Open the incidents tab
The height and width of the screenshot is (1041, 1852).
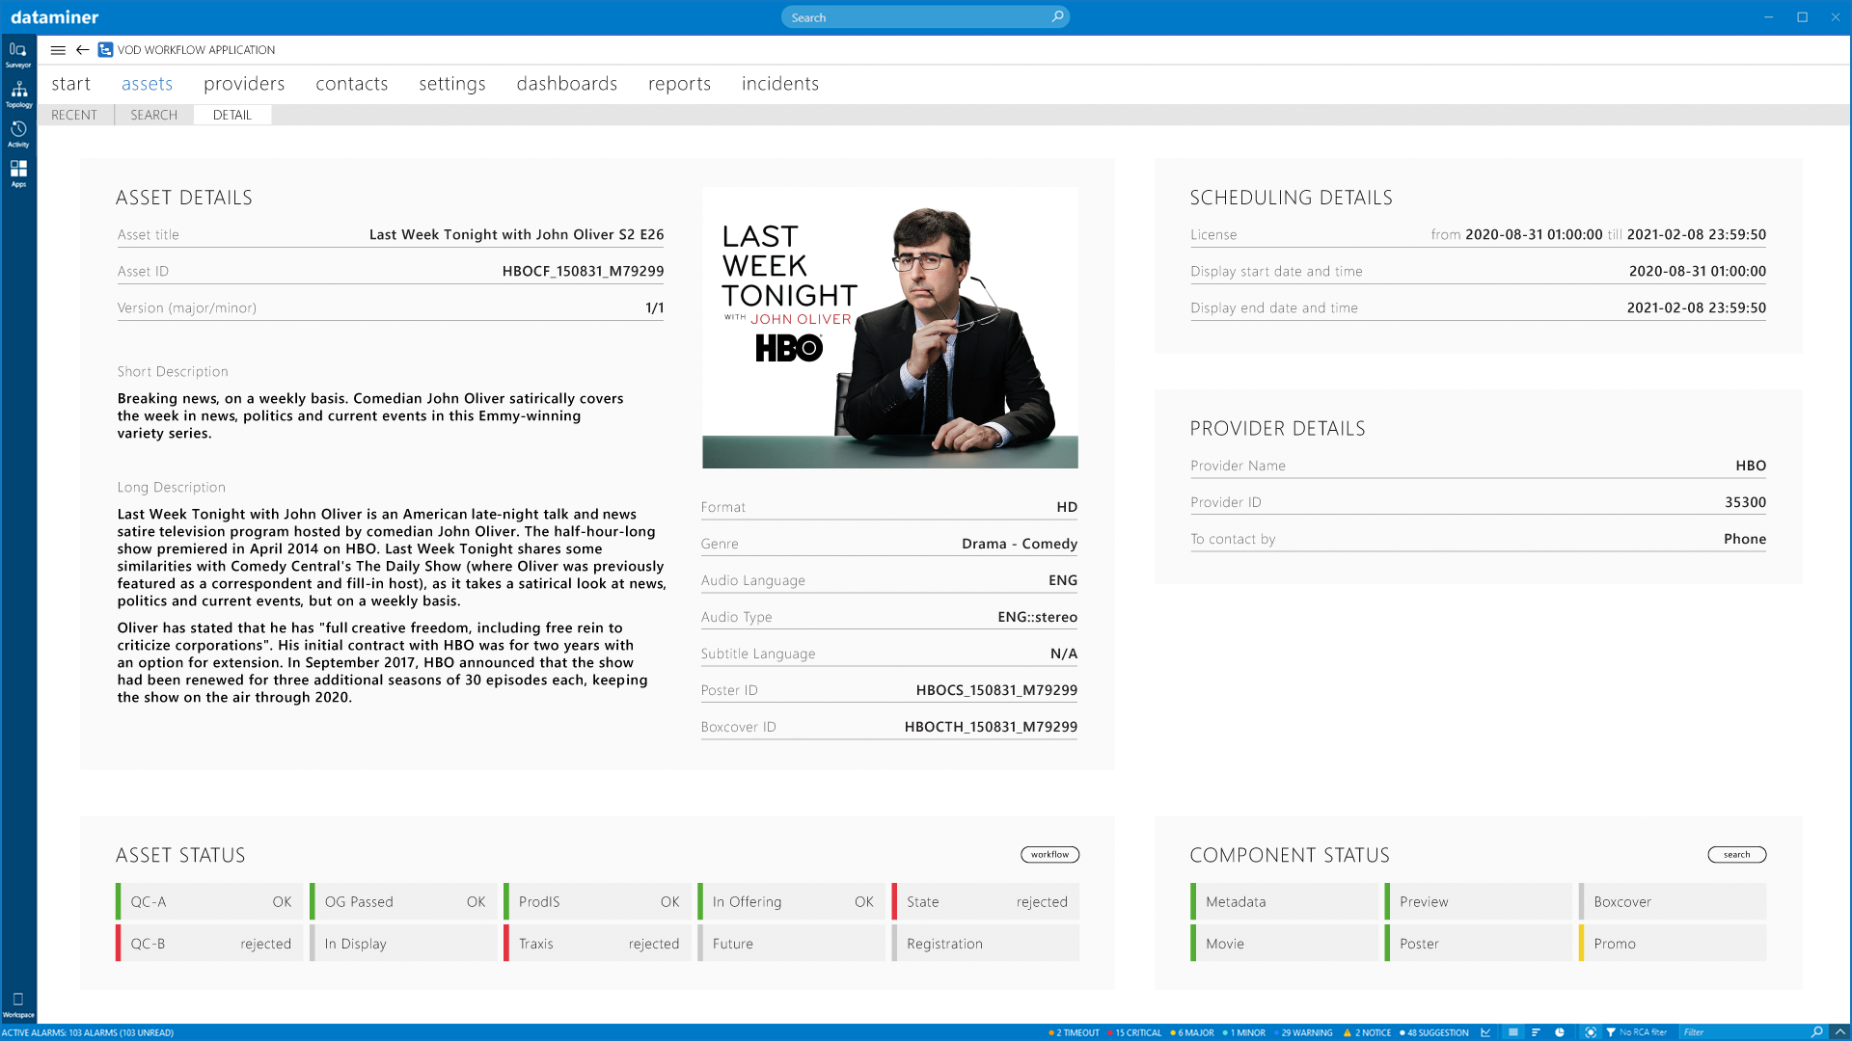[x=780, y=84]
